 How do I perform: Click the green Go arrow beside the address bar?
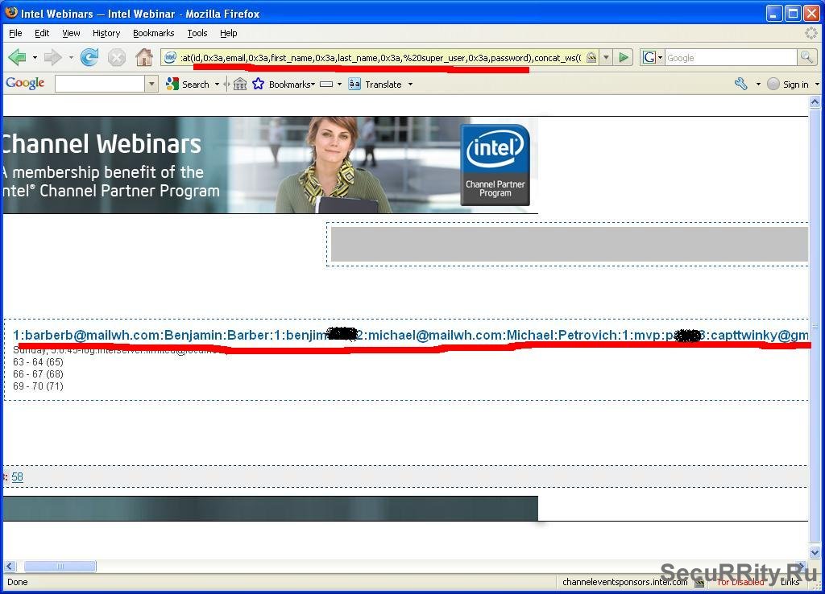pyautogui.click(x=624, y=57)
